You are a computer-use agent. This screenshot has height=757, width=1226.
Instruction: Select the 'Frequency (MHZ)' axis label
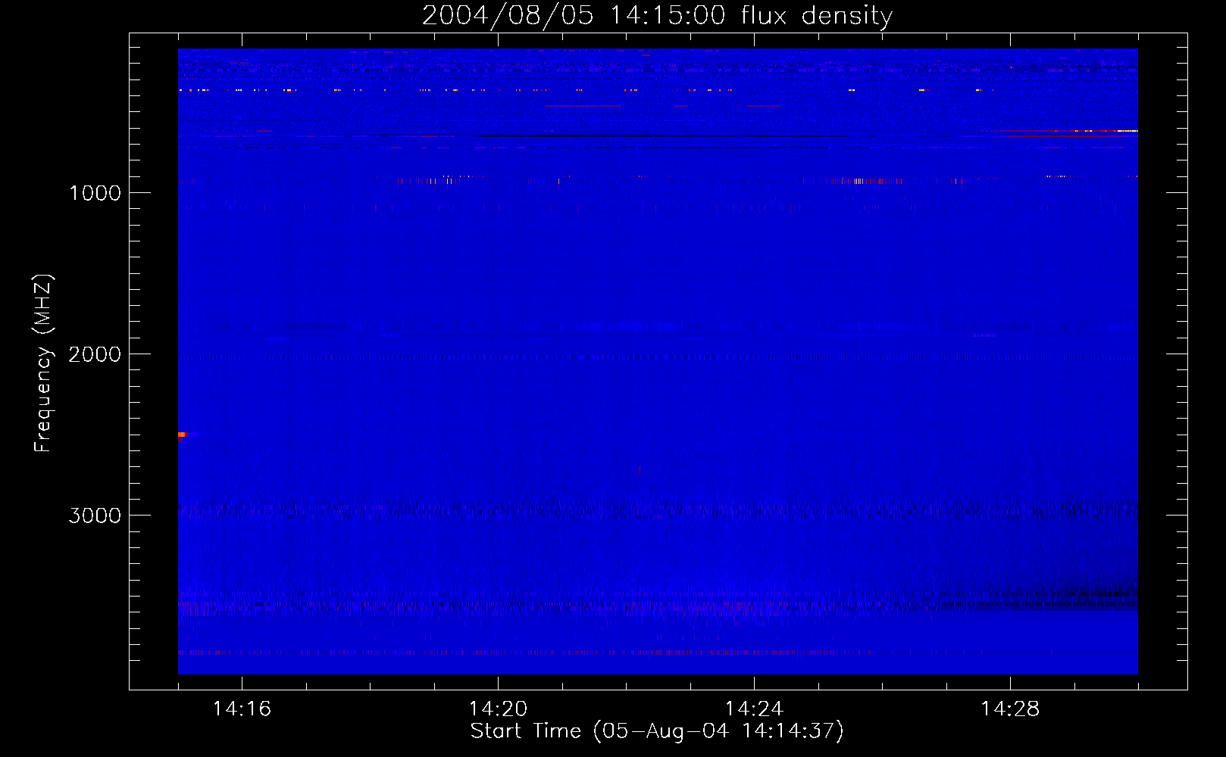(x=43, y=363)
